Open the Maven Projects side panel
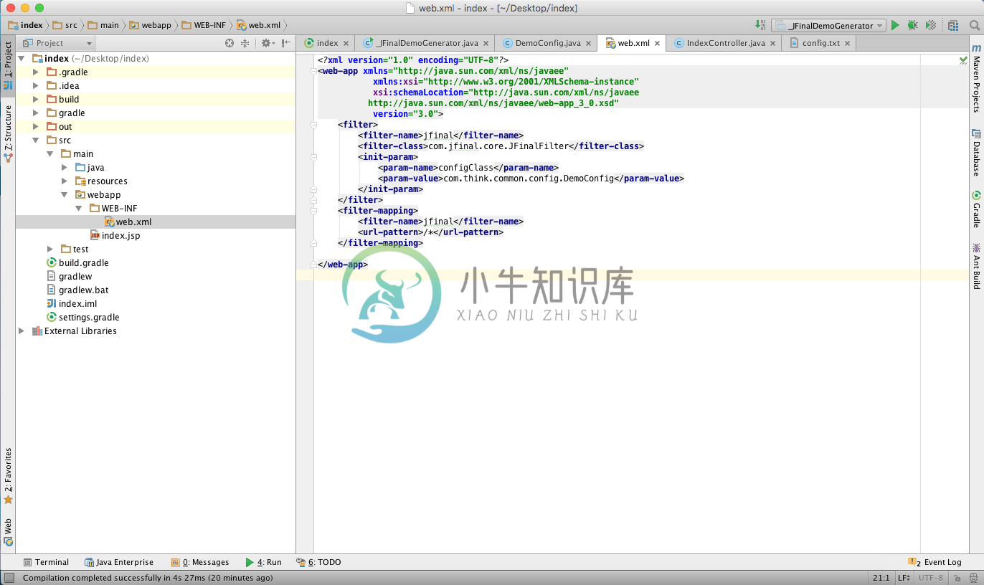This screenshot has width=984, height=585. pyautogui.click(x=976, y=79)
